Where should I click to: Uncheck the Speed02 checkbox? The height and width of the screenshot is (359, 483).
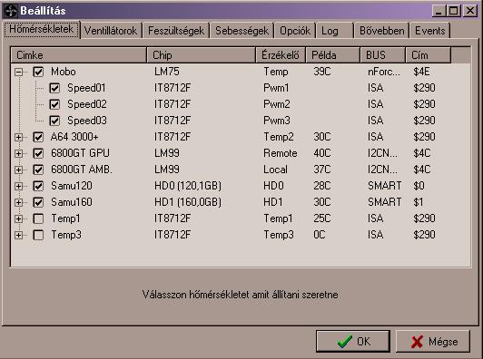[x=54, y=104]
